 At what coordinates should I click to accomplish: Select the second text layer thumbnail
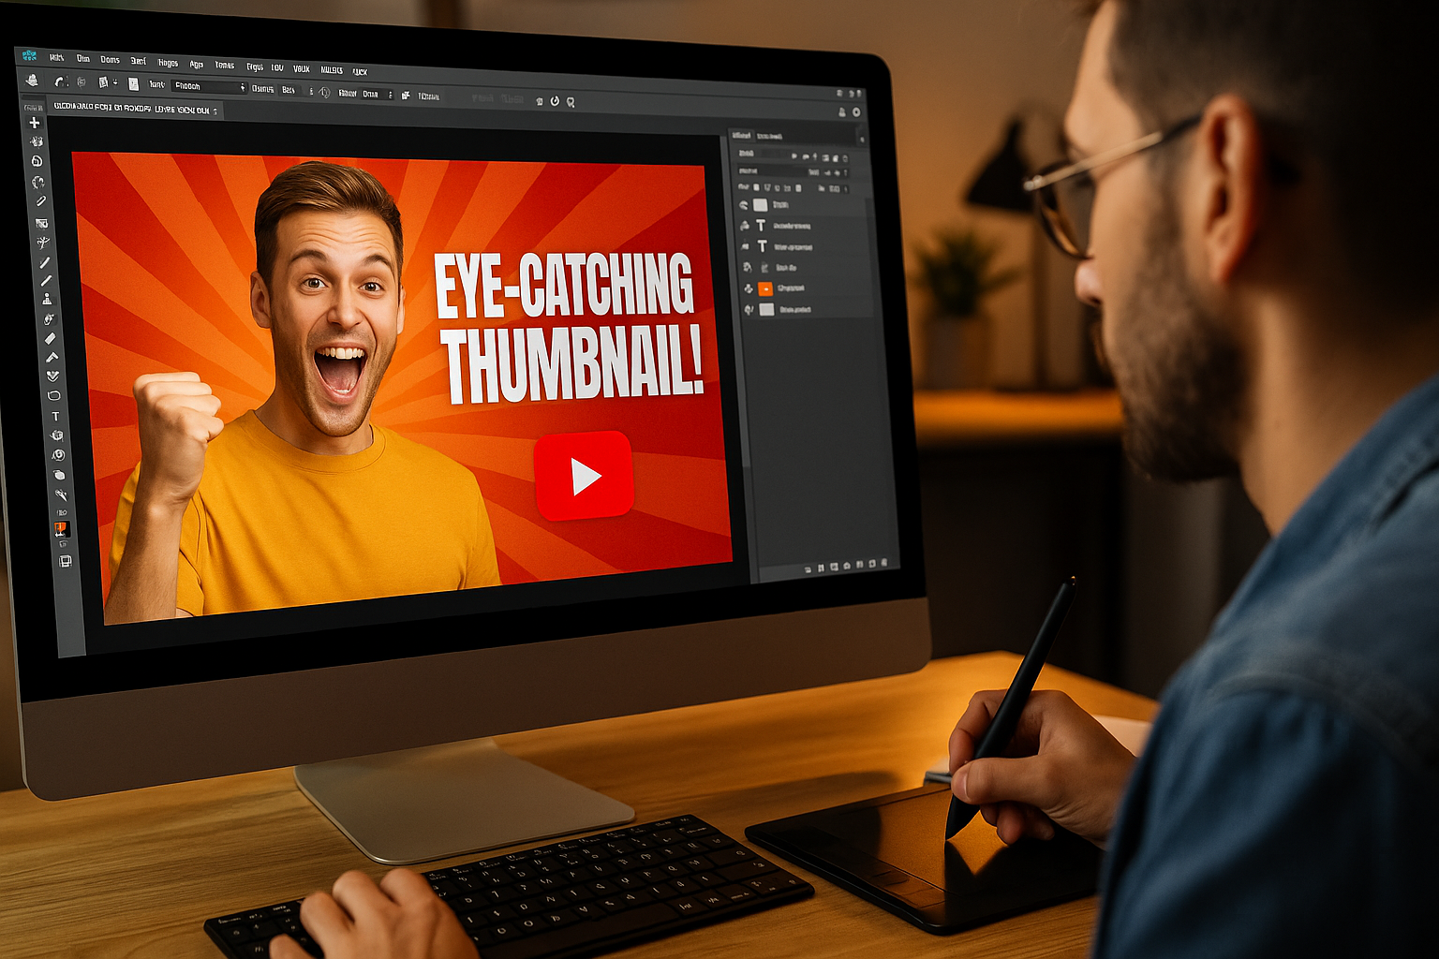(x=762, y=246)
